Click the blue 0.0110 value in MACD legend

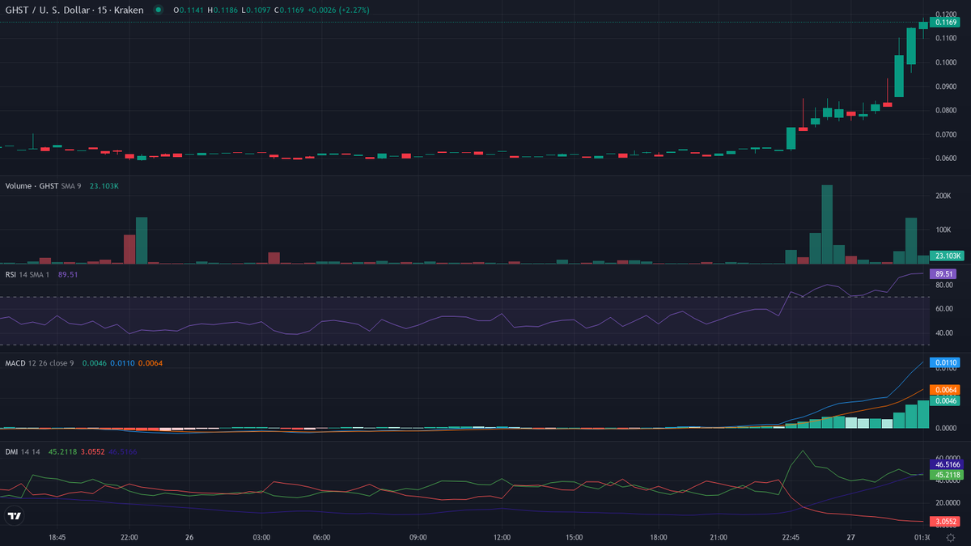pyautogui.click(x=121, y=362)
